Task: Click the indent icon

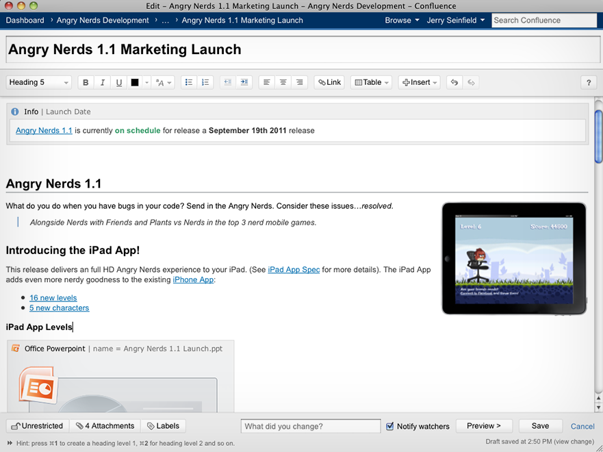Action: point(244,82)
